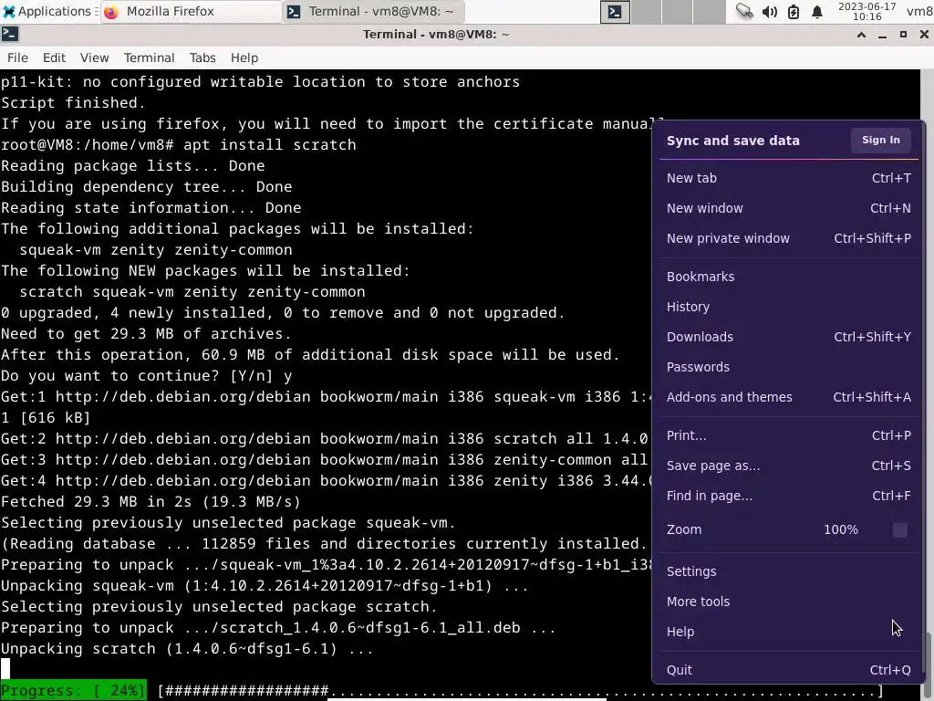This screenshot has width=934, height=701.
Task: Click 'Do you want to continue? [Y/n] y' line
Action: coord(147,375)
